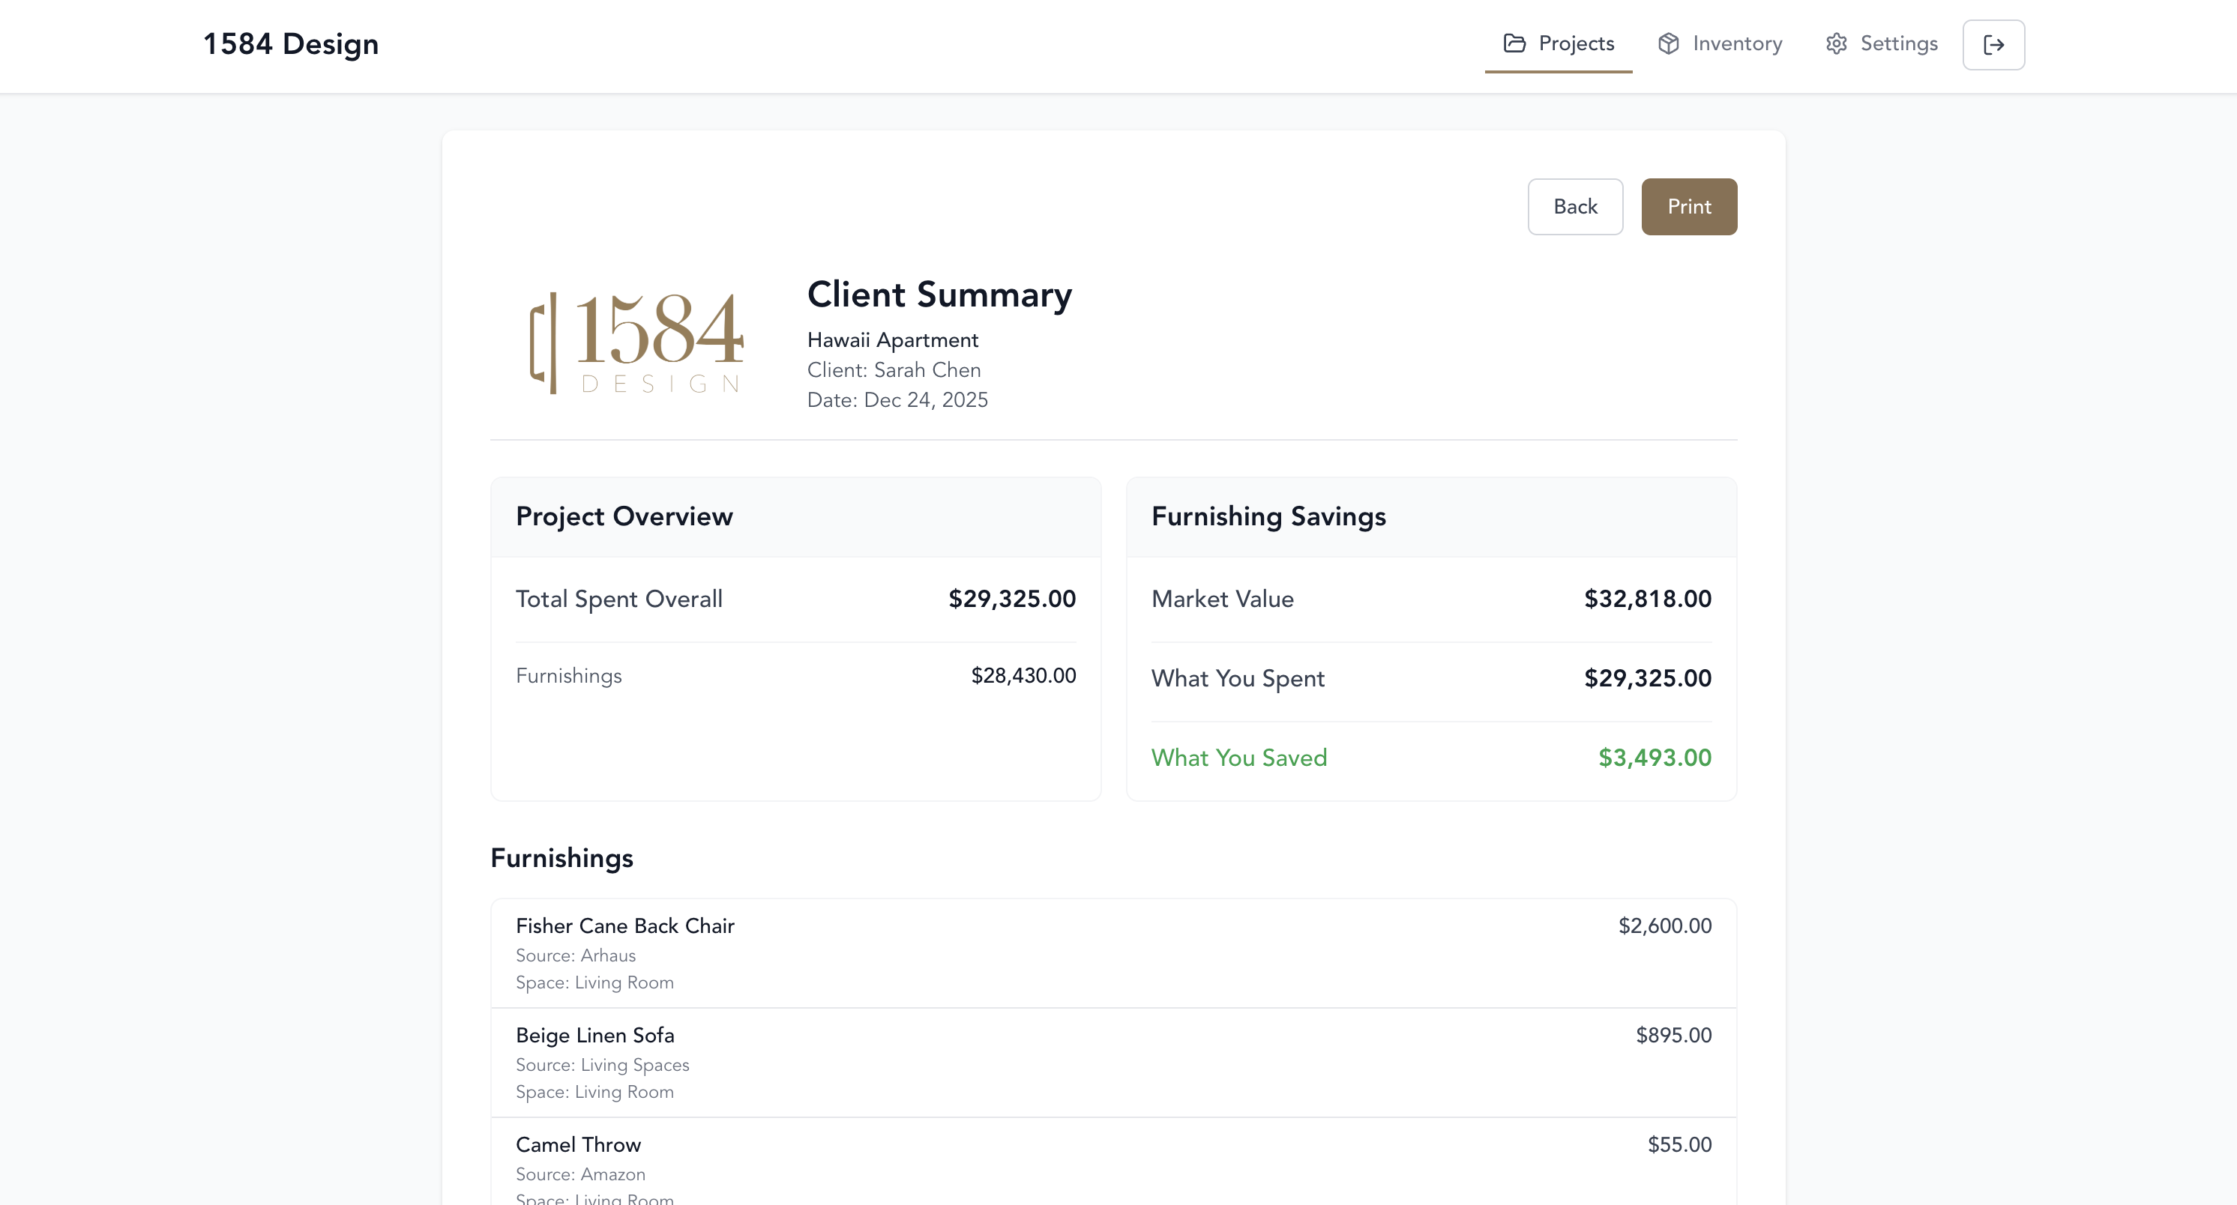
Task: Print the client summary
Action: coord(1688,207)
